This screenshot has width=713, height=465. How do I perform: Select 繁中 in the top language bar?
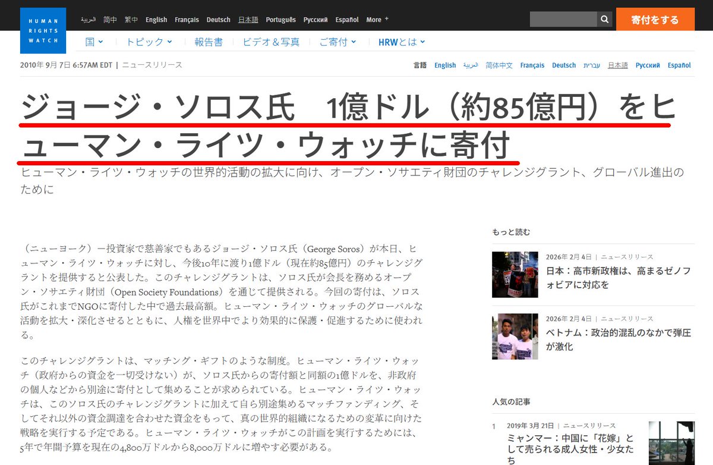(x=131, y=20)
